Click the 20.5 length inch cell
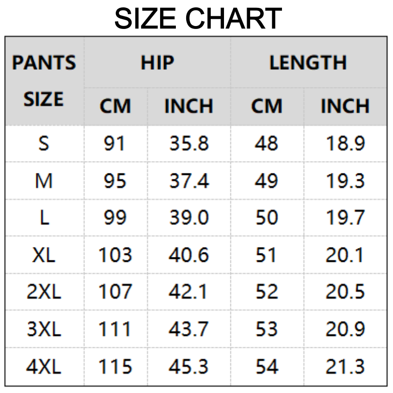The height and width of the screenshot is (393, 393). click(x=345, y=292)
